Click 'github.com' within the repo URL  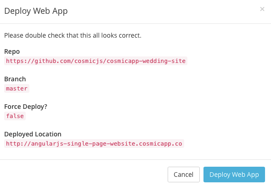click(53, 61)
